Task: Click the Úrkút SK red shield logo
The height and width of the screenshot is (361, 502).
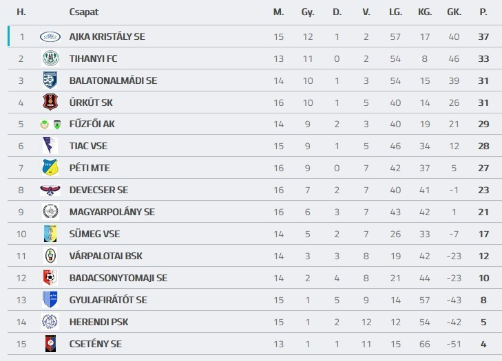Action: click(x=50, y=102)
